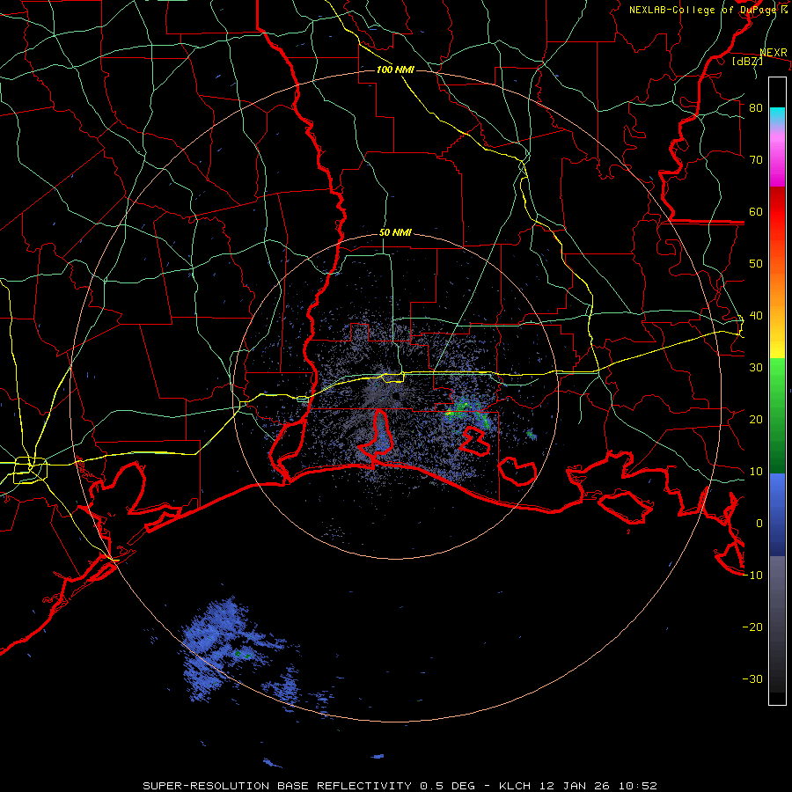
Task: Click the "50 NMI" range ring label
Action: (x=395, y=233)
